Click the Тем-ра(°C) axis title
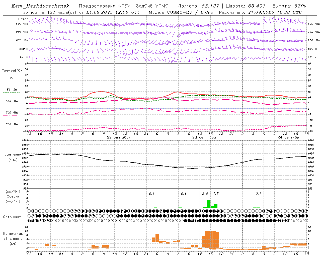The width and height of the screenshot is (321, 256). (12, 71)
